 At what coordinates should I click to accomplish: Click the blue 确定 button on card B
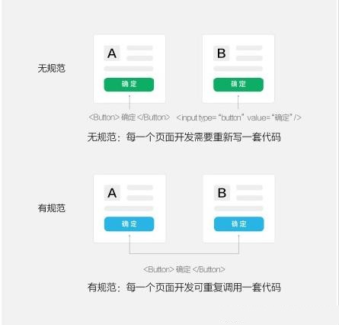point(239,224)
